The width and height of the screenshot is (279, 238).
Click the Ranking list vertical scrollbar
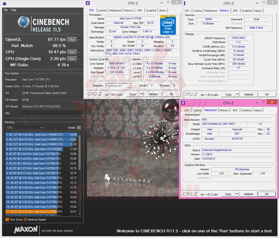[79, 174]
